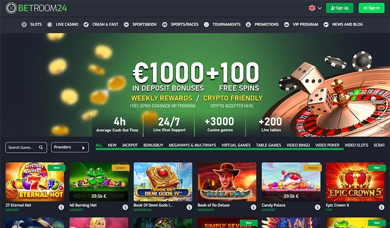Open info icon for Book of Ra Deluxe
The image size is (390, 228).
(253, 207)
